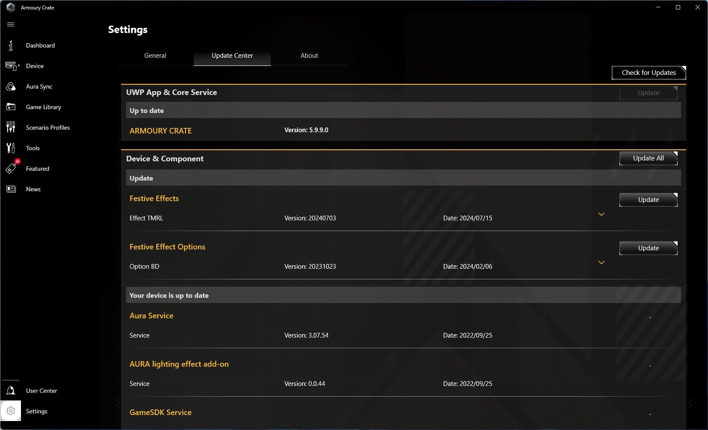Click the GameSDK Service heading
The height and width of the screenshot is (430, 708).
click(160, 412)
